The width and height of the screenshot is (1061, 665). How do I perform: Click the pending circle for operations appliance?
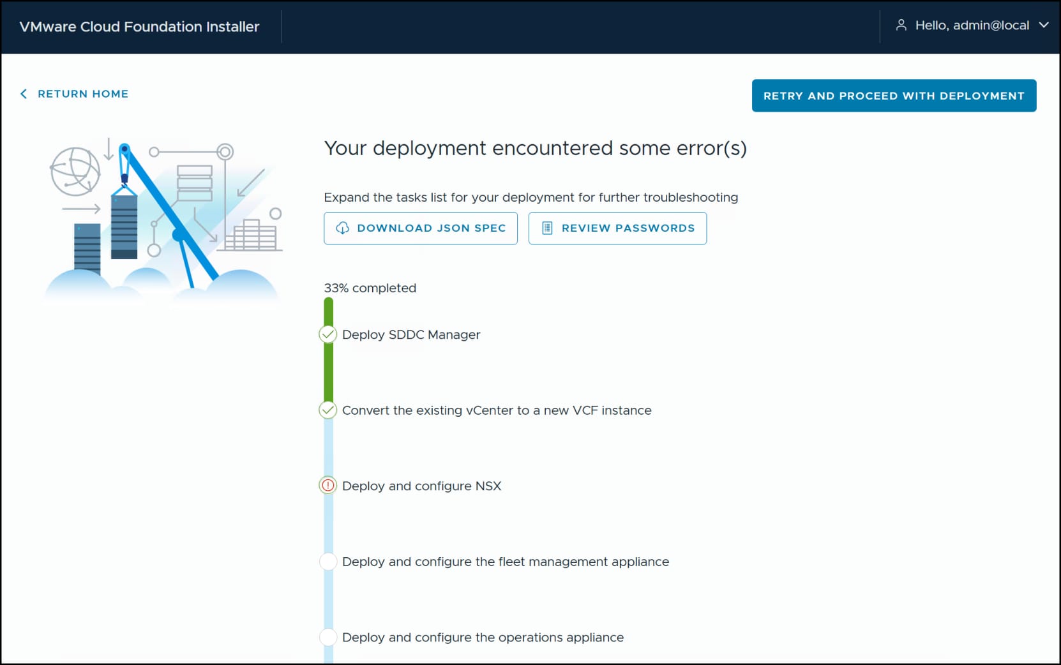(328, 637)
